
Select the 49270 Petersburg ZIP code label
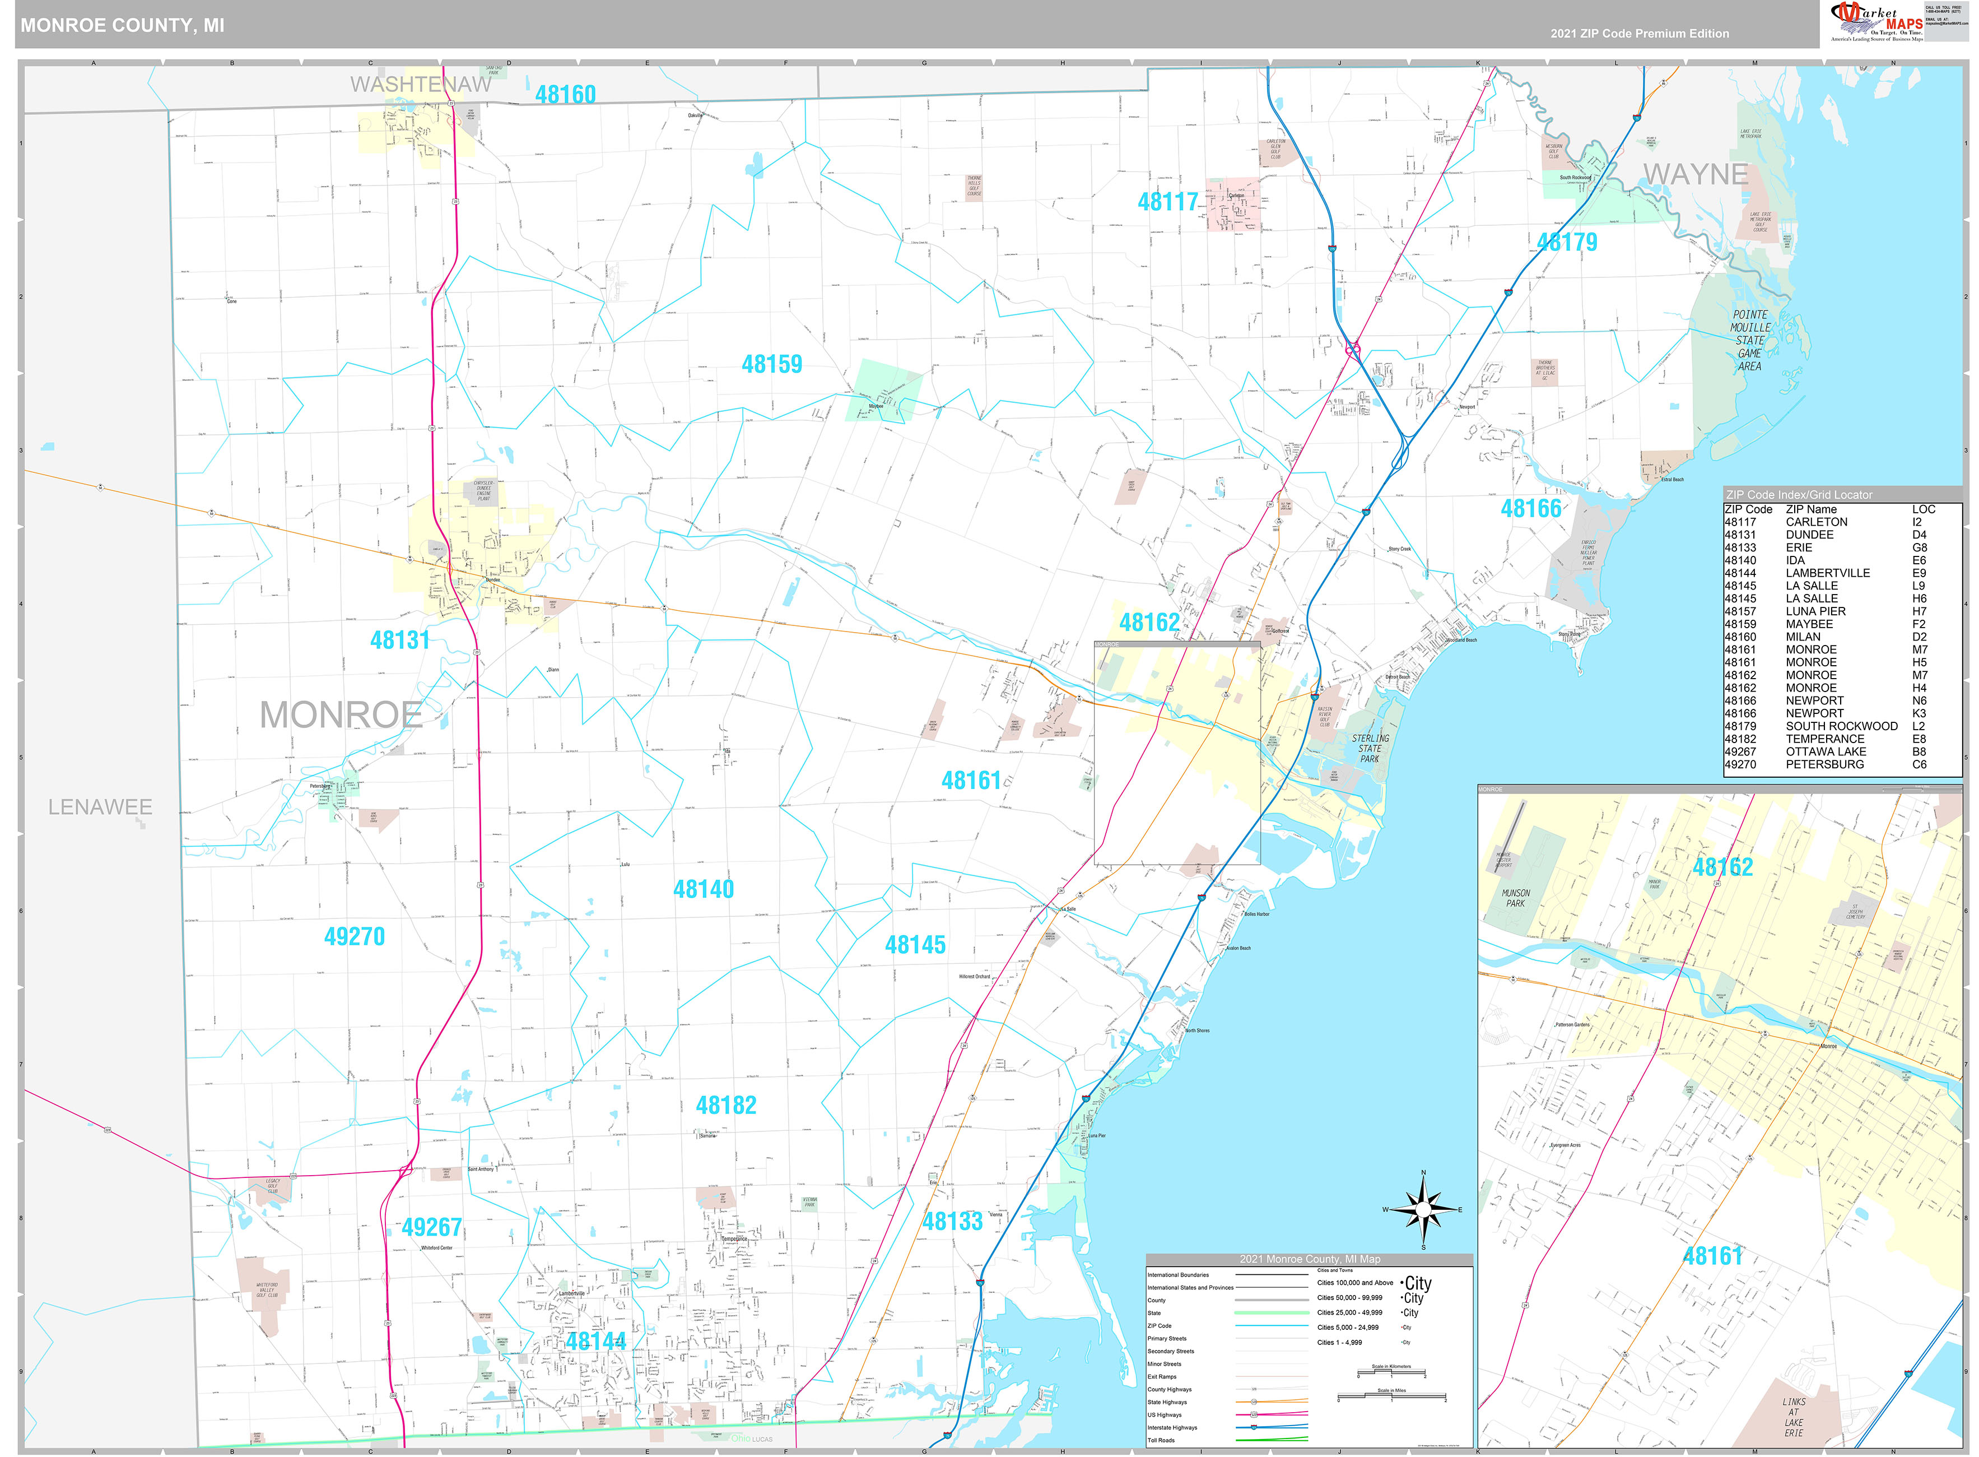355,936
